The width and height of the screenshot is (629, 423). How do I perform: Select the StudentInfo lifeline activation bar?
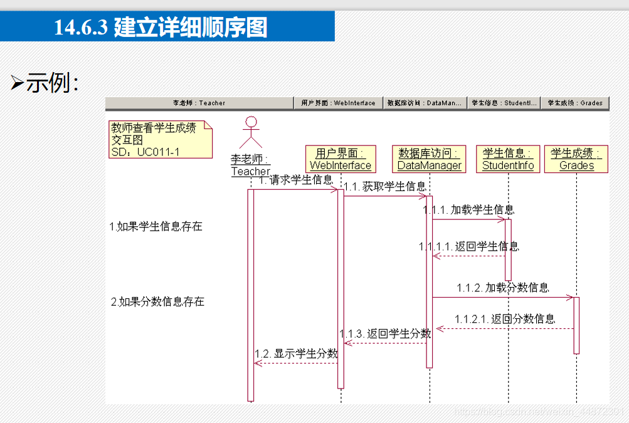pyautogui.click(x=508, y=250)
